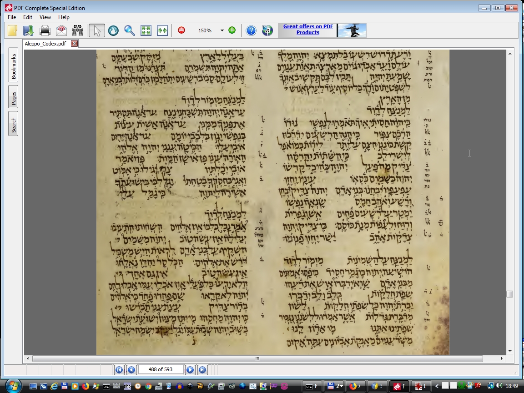Click the page number field showing 488 of 593
Viewport: 524px width, 393px height.
tap(161, 370)
